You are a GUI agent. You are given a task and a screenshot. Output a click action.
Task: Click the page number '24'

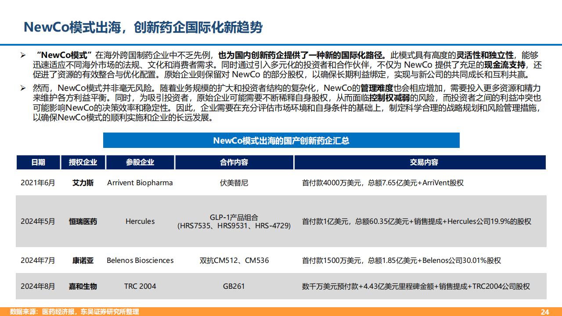(x=545, y=312)
